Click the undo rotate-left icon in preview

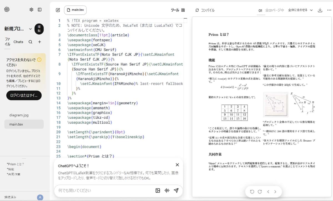point(252,192)
